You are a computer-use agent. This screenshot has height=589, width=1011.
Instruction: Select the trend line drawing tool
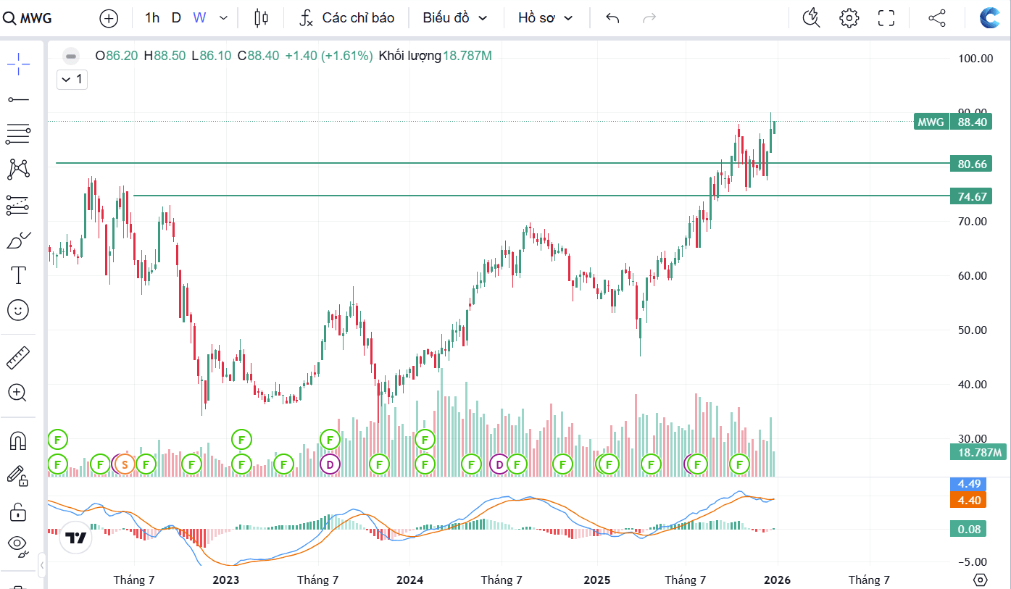click(x=18, y=99)
